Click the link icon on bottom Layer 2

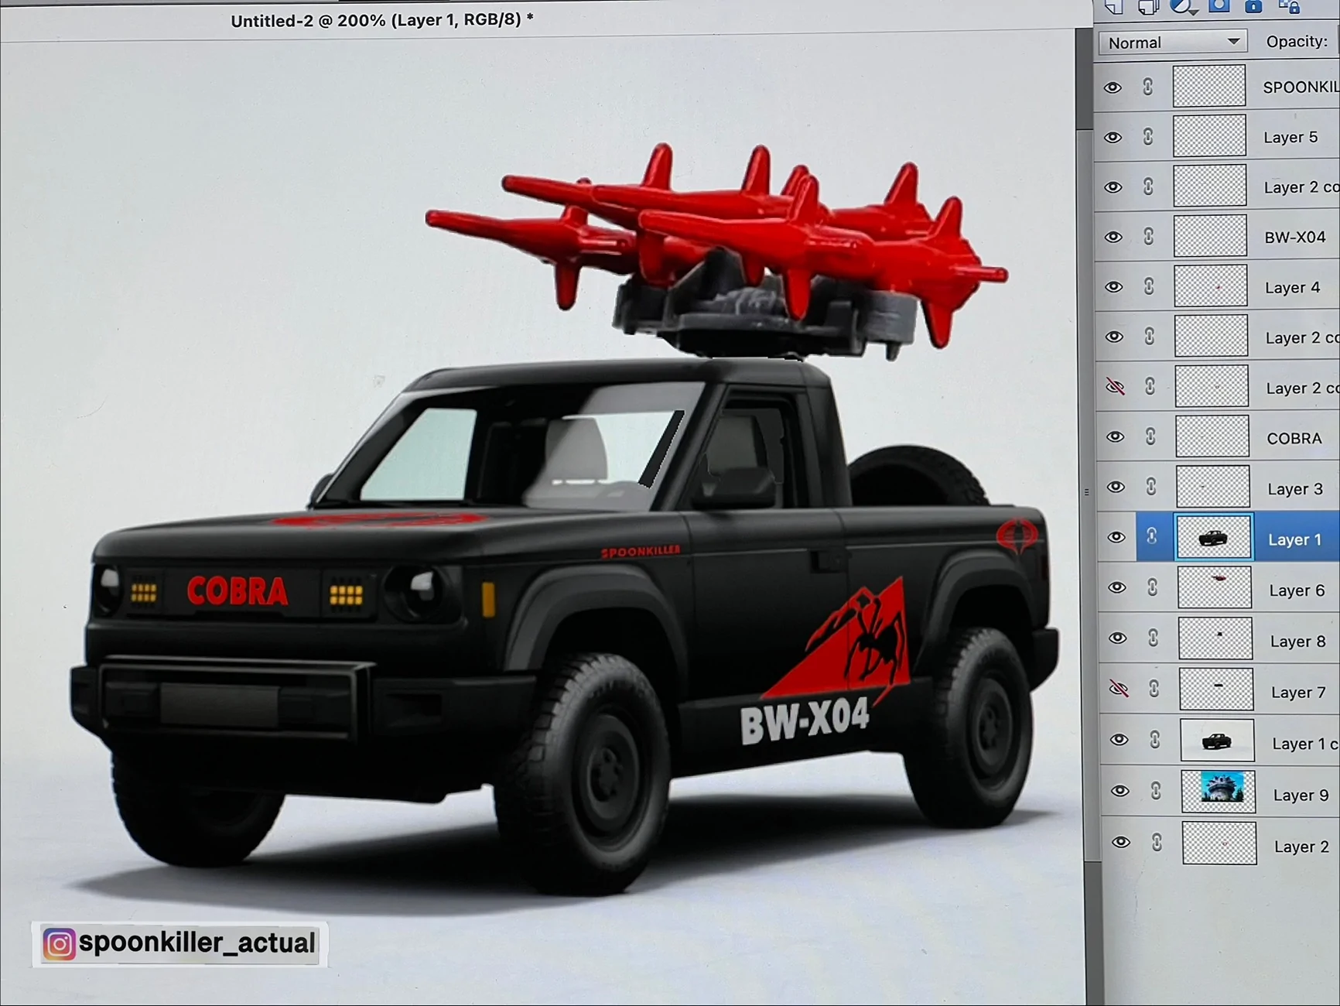(x=1157, y=842)
